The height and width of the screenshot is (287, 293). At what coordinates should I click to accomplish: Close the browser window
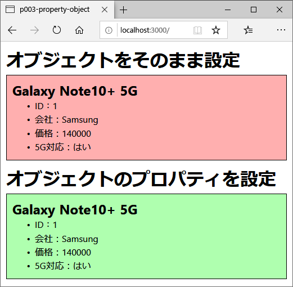[x=280, y=10]
